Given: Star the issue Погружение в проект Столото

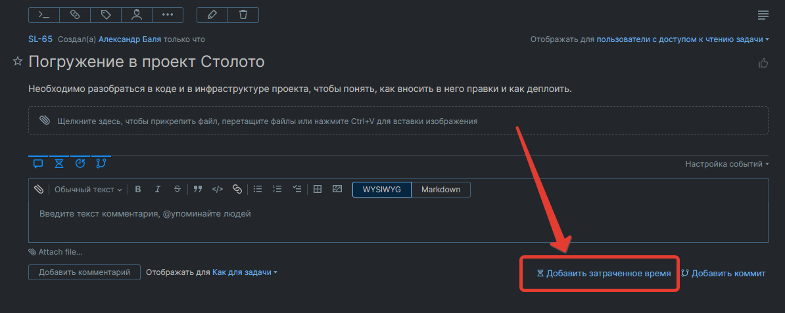Looking at the screenshot, I should click(18, 61).
